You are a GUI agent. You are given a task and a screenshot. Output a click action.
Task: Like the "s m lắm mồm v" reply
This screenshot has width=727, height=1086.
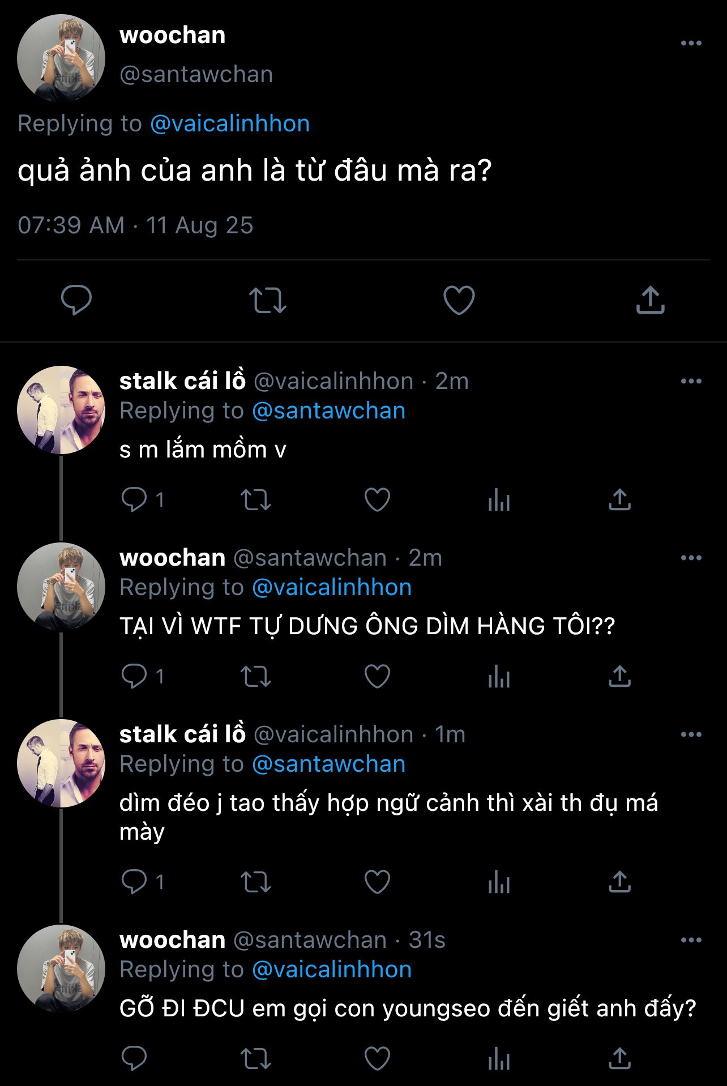[x=377, y=500]
